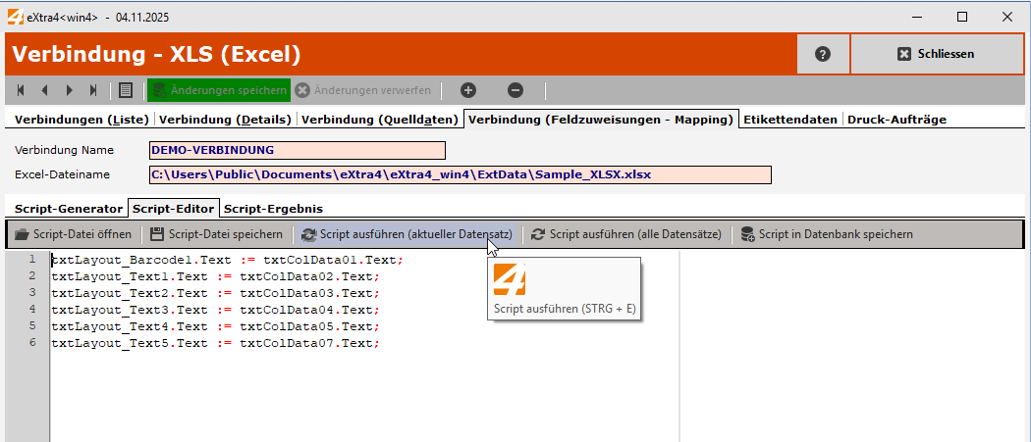Click script line txtLayout_Text2.Text
Viewport: 1031px width, 442px height.
click(216, 293)
